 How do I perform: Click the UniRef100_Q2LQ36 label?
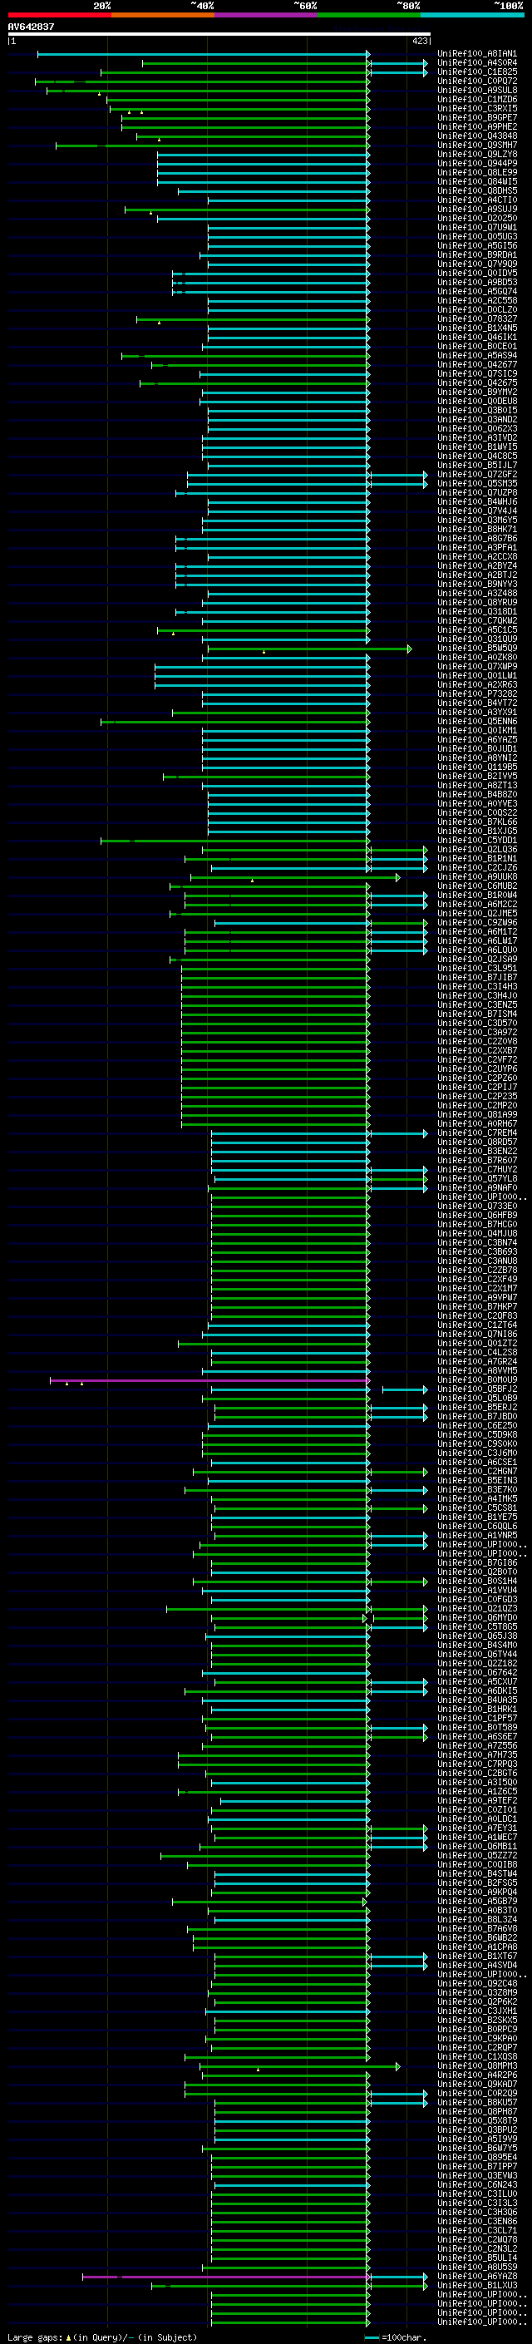point(477,850)
